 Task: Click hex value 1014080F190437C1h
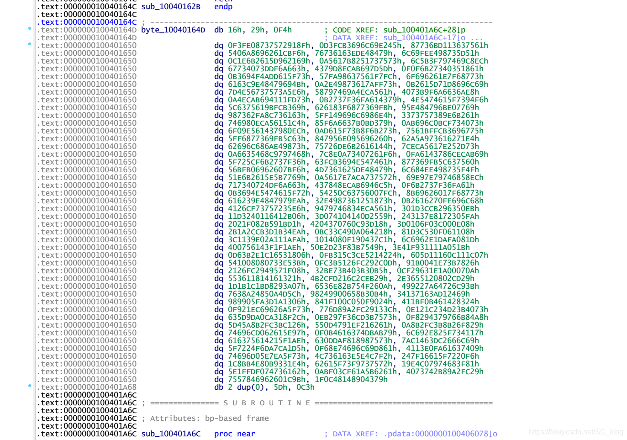click(353, 239)
